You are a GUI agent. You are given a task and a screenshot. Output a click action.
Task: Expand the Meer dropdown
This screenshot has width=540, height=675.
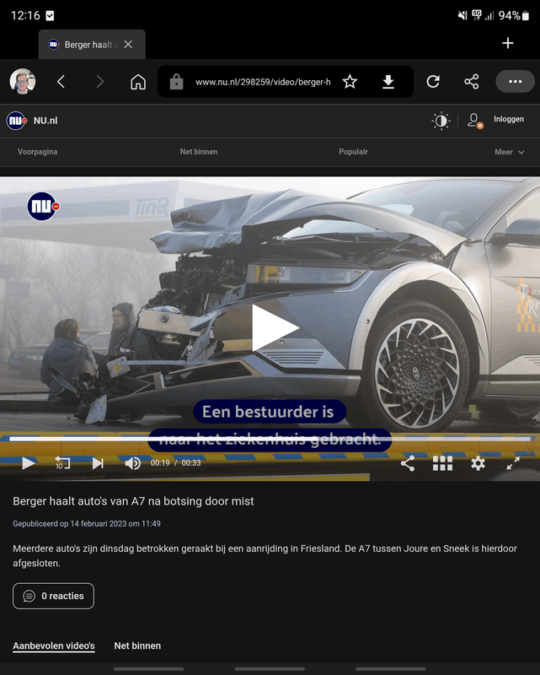510,152
